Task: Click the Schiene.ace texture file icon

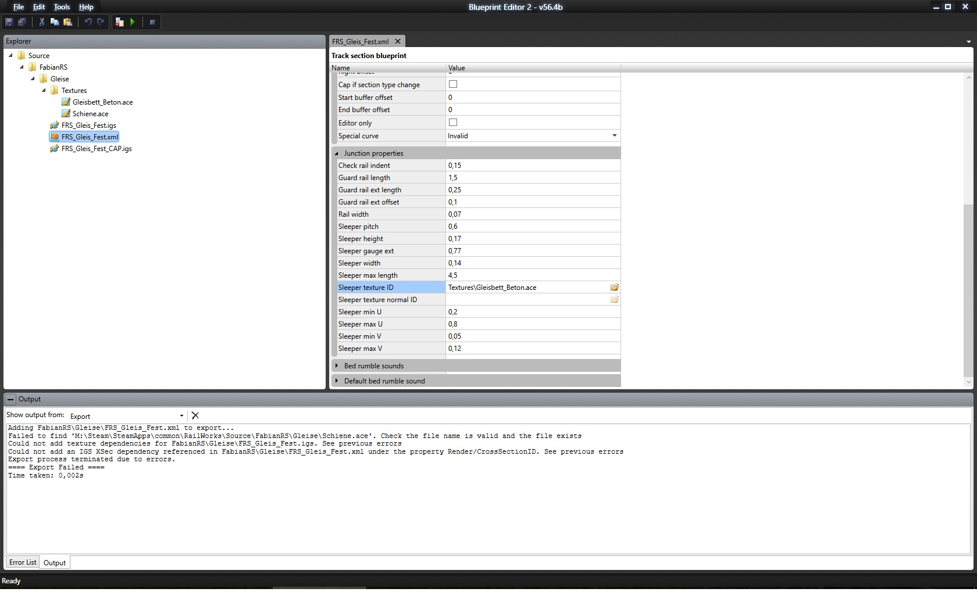Action: (x=66, y=114)
